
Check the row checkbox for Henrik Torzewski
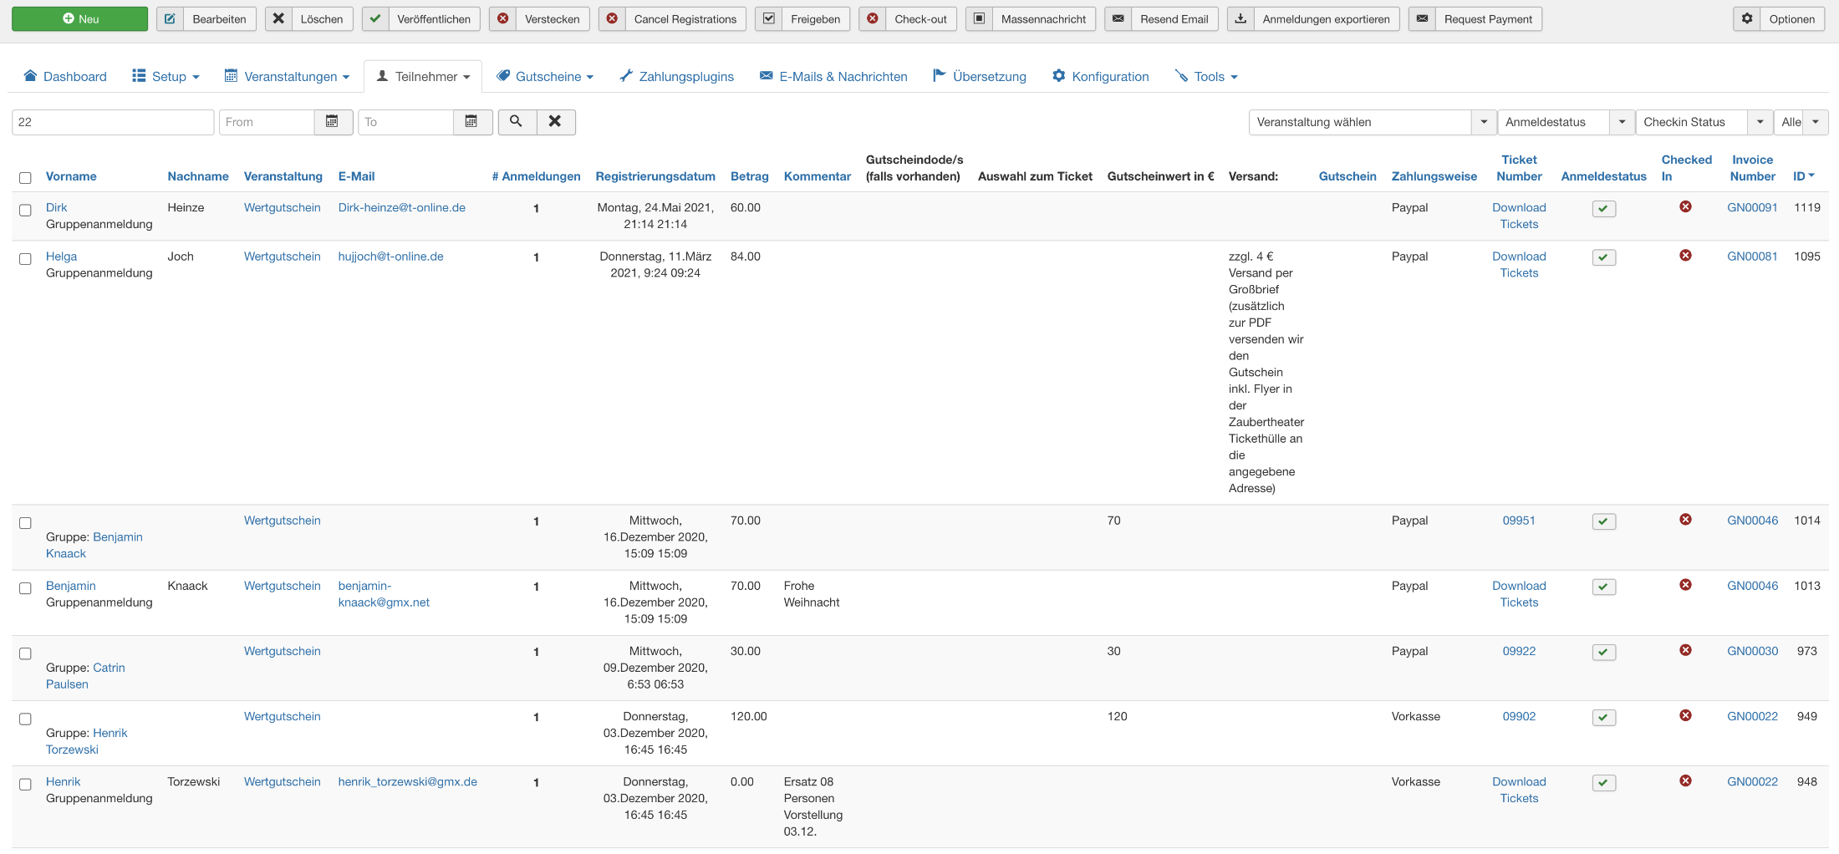(25, 784)
